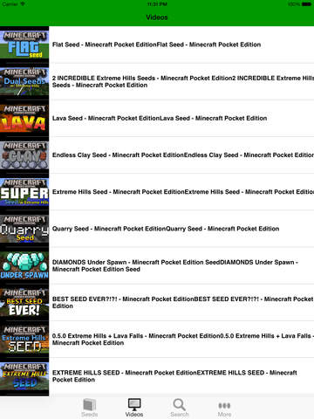This screenshot has width=314, height=419.
Task: Select the Super Extreme Hills thumbnail
Action: coord(24,192)
